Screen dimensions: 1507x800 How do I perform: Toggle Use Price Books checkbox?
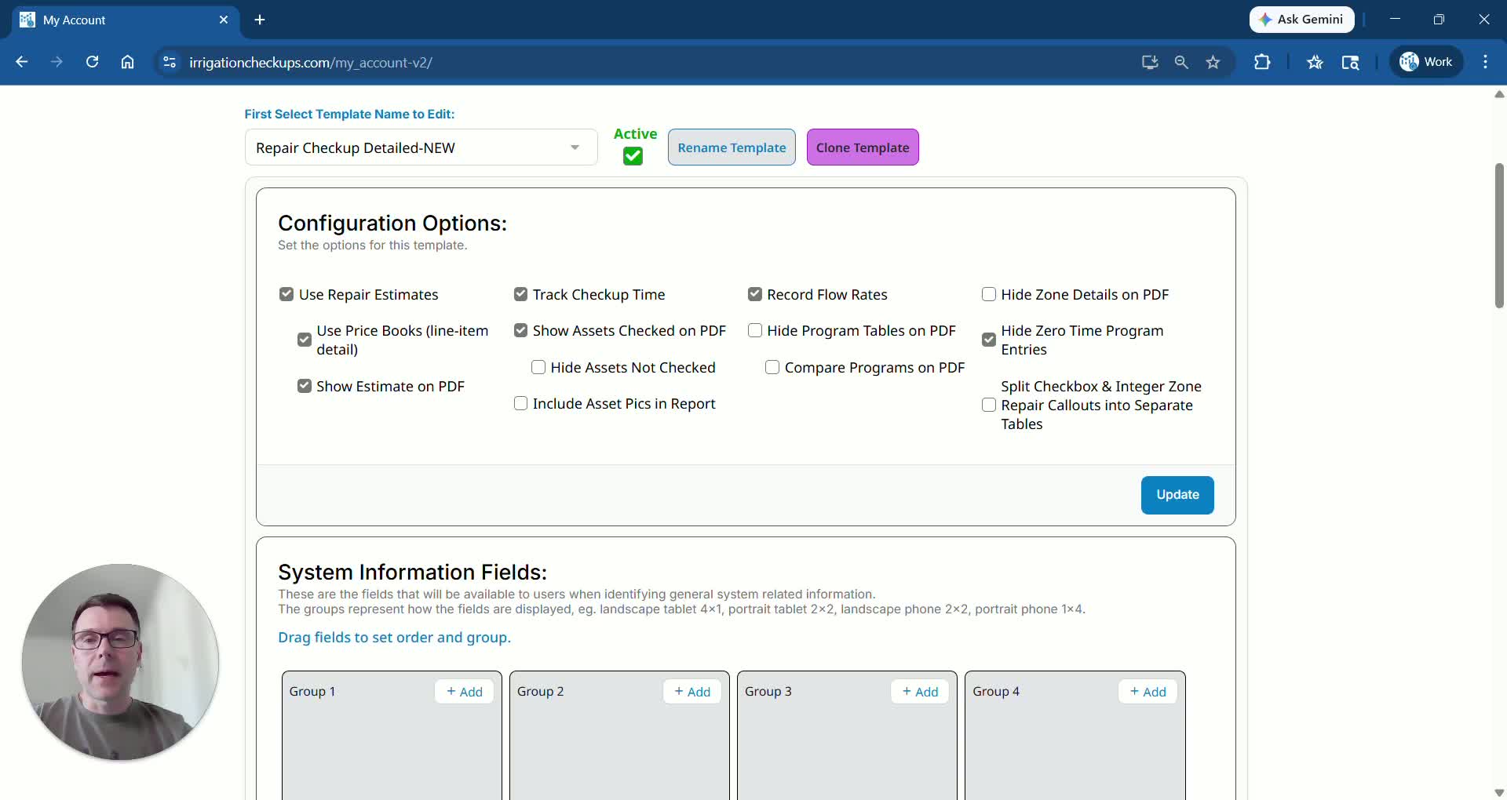coord(305,340)
